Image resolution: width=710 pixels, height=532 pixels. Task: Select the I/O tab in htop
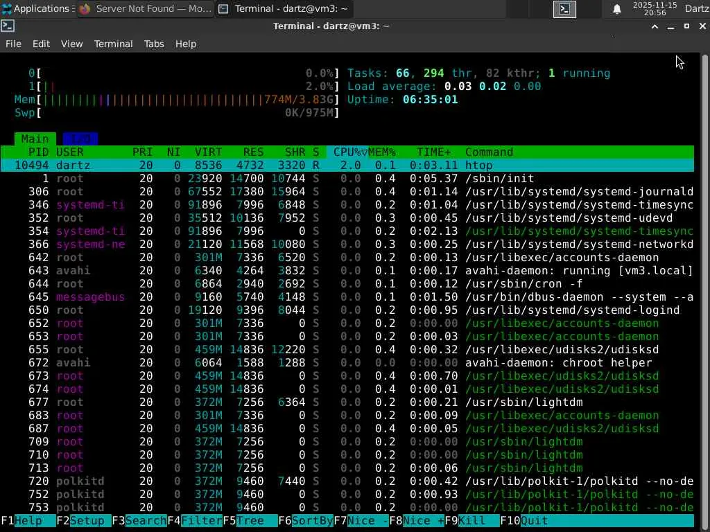click(x=80, y=139)
